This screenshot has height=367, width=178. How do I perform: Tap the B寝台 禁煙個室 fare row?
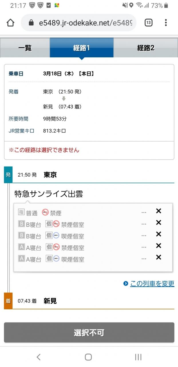pos(93,224)
